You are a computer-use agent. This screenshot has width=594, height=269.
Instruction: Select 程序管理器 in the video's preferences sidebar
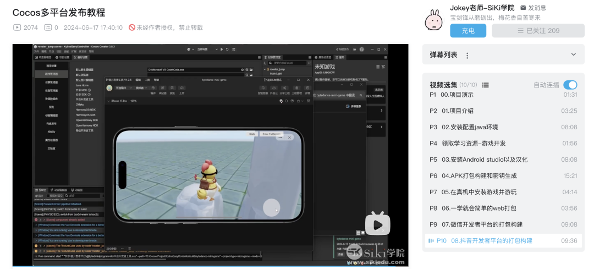pyautogui.click(x=51, y=74)
